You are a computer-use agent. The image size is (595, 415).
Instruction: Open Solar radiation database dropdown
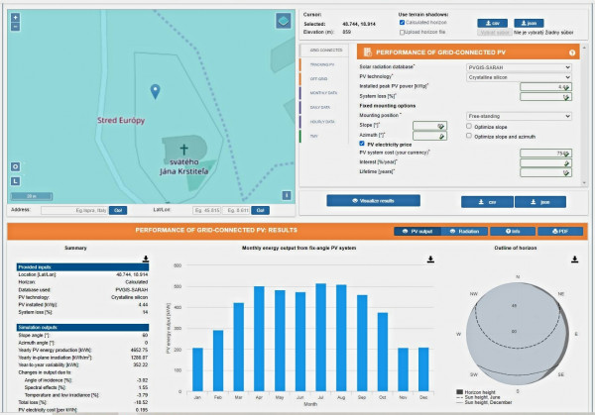pyautogui.click(x=519, y=67)
